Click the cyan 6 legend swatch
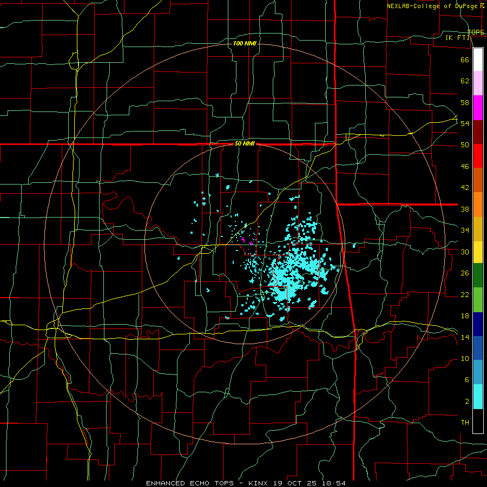Image resolution: width=487 pixels, height=487 pixels. click(x=478, y=397)
